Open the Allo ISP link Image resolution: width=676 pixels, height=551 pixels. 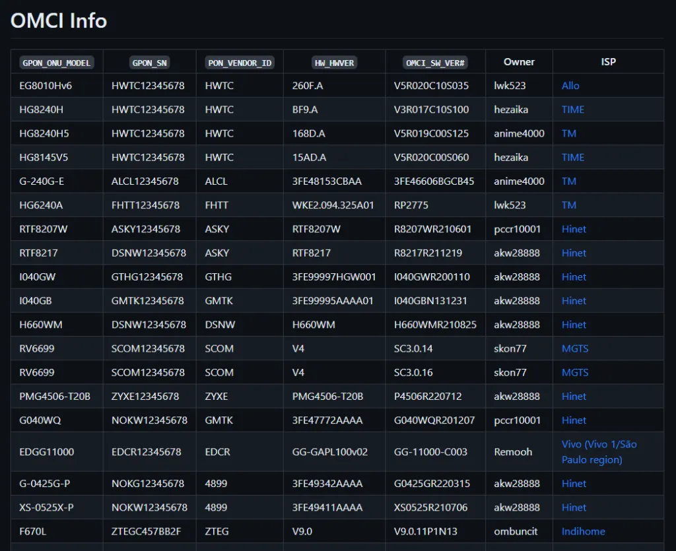(x=570, y=86)
